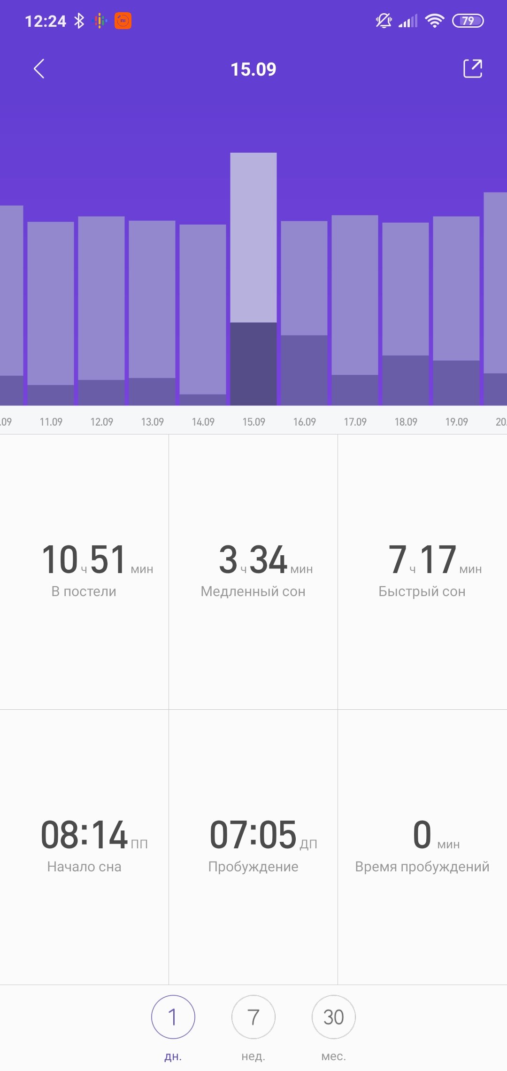Select the 12.09 sleep bar
Screen dimensions: 507x1071
[x=101, y=310]
